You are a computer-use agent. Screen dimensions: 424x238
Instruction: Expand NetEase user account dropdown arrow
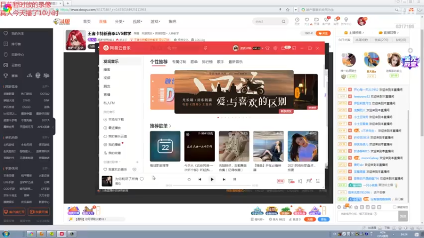(x=262, y=48)
